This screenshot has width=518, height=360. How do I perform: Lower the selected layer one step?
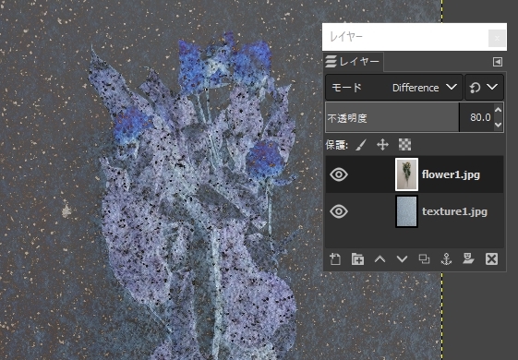[402, 259]
